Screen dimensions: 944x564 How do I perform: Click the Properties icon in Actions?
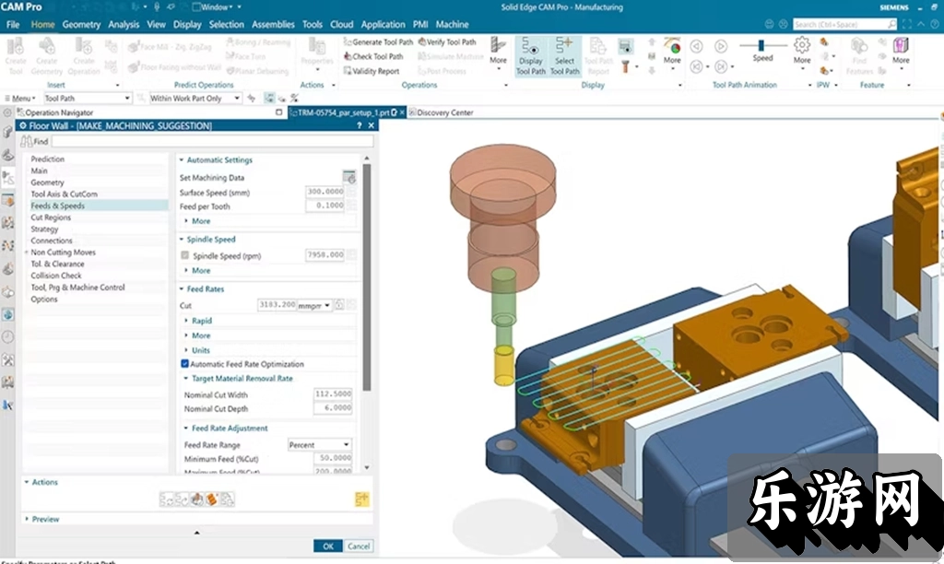pos(317,46)
